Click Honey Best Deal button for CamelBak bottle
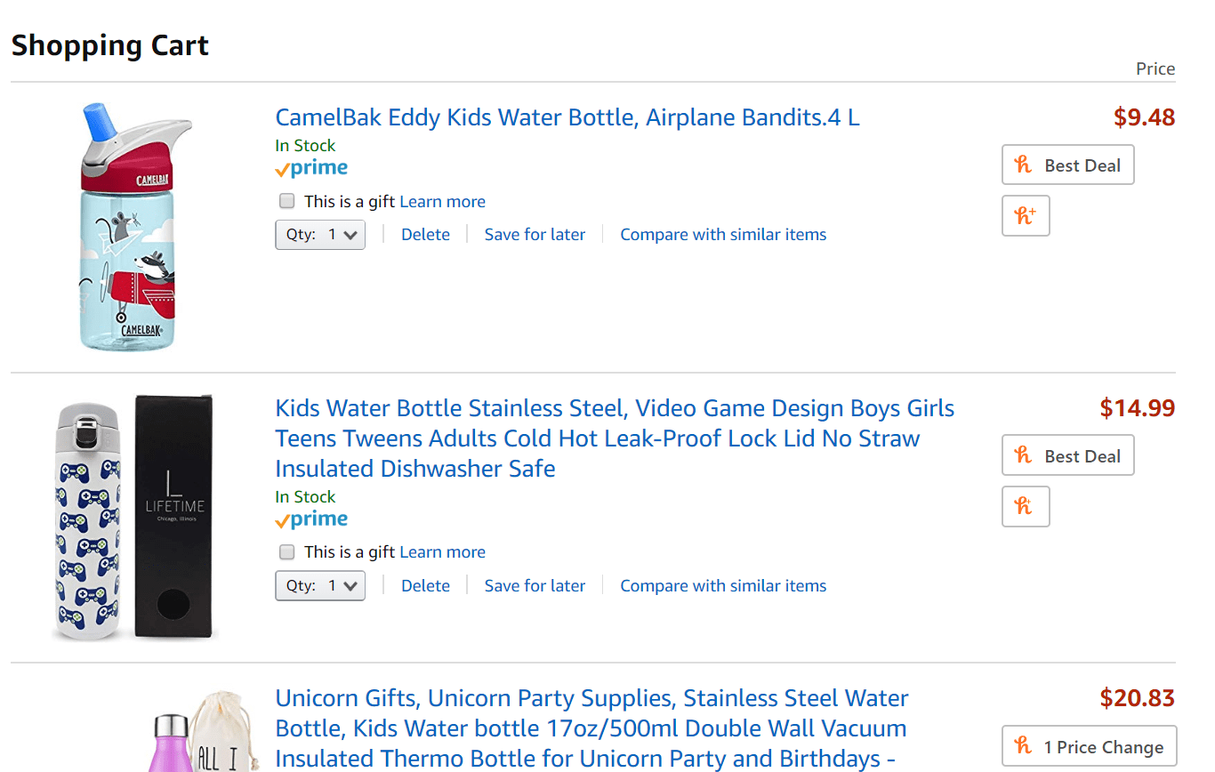Viewport: 1215px width, 772px height. (x=1067, y=165)
